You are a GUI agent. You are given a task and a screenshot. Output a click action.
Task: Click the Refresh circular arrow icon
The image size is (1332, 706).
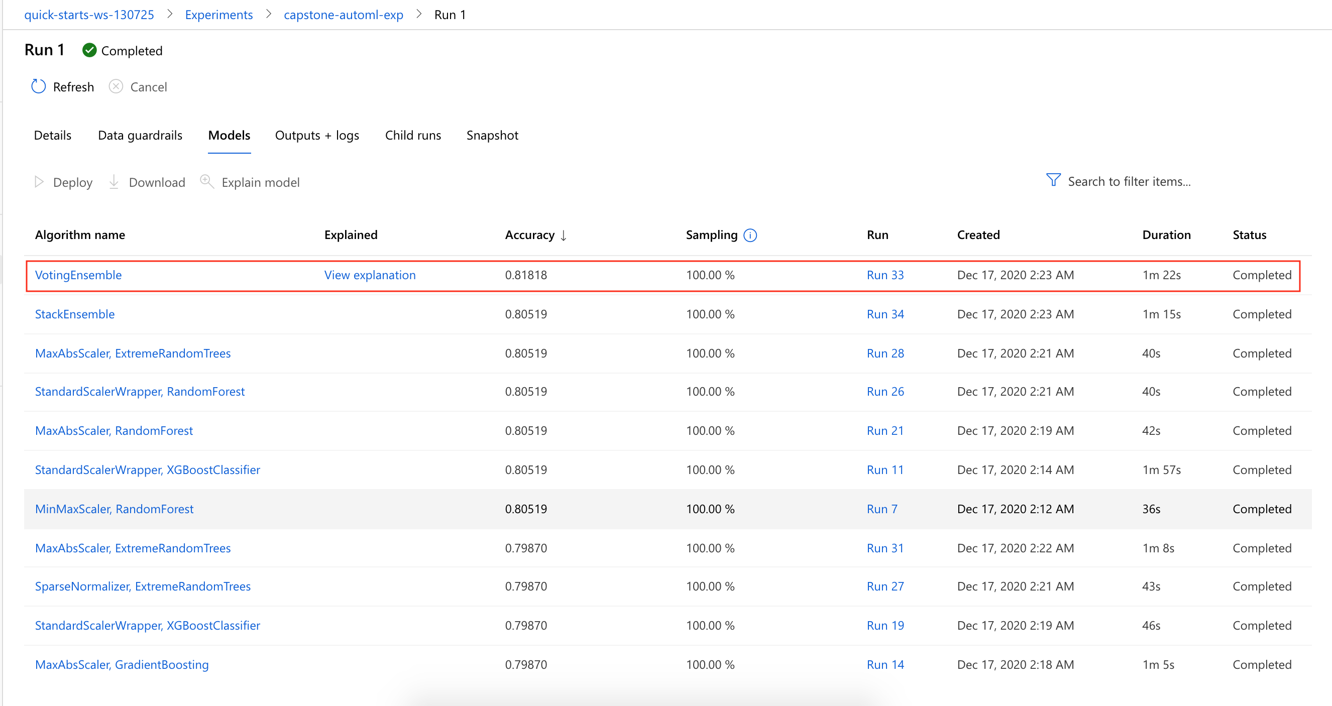[38, 86]
